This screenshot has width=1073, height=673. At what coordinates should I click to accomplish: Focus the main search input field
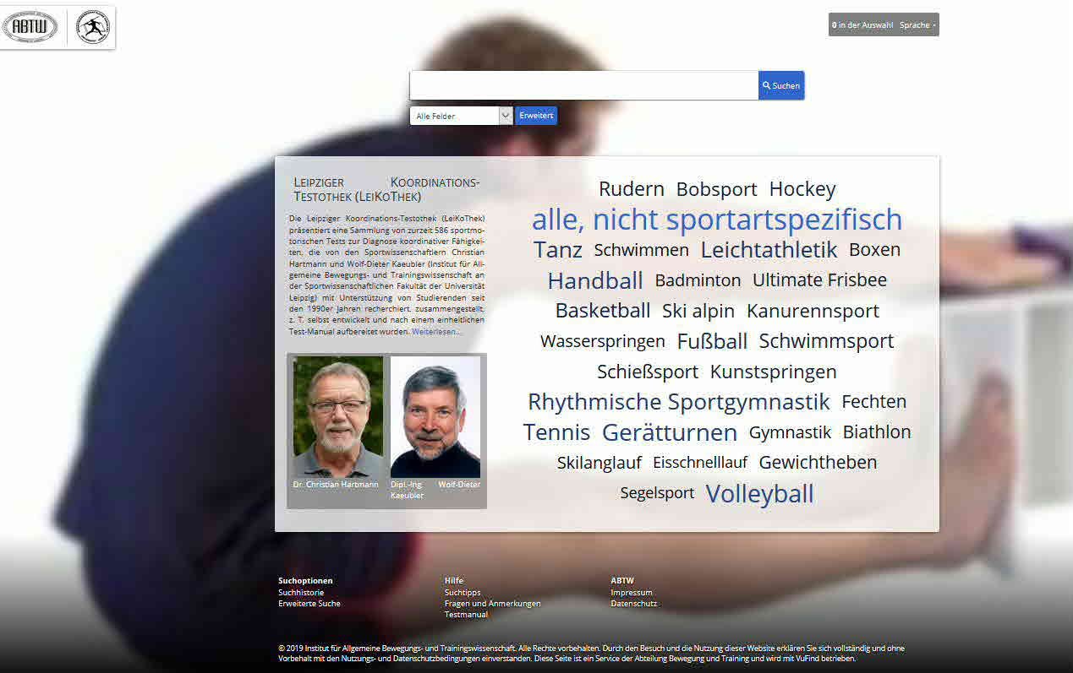(x=583, y=85)
